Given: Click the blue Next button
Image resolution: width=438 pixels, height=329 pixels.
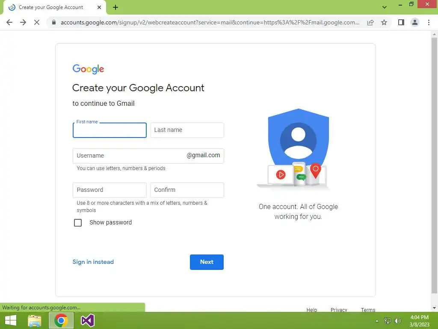Looking at the screenshot, I should 207,262.
